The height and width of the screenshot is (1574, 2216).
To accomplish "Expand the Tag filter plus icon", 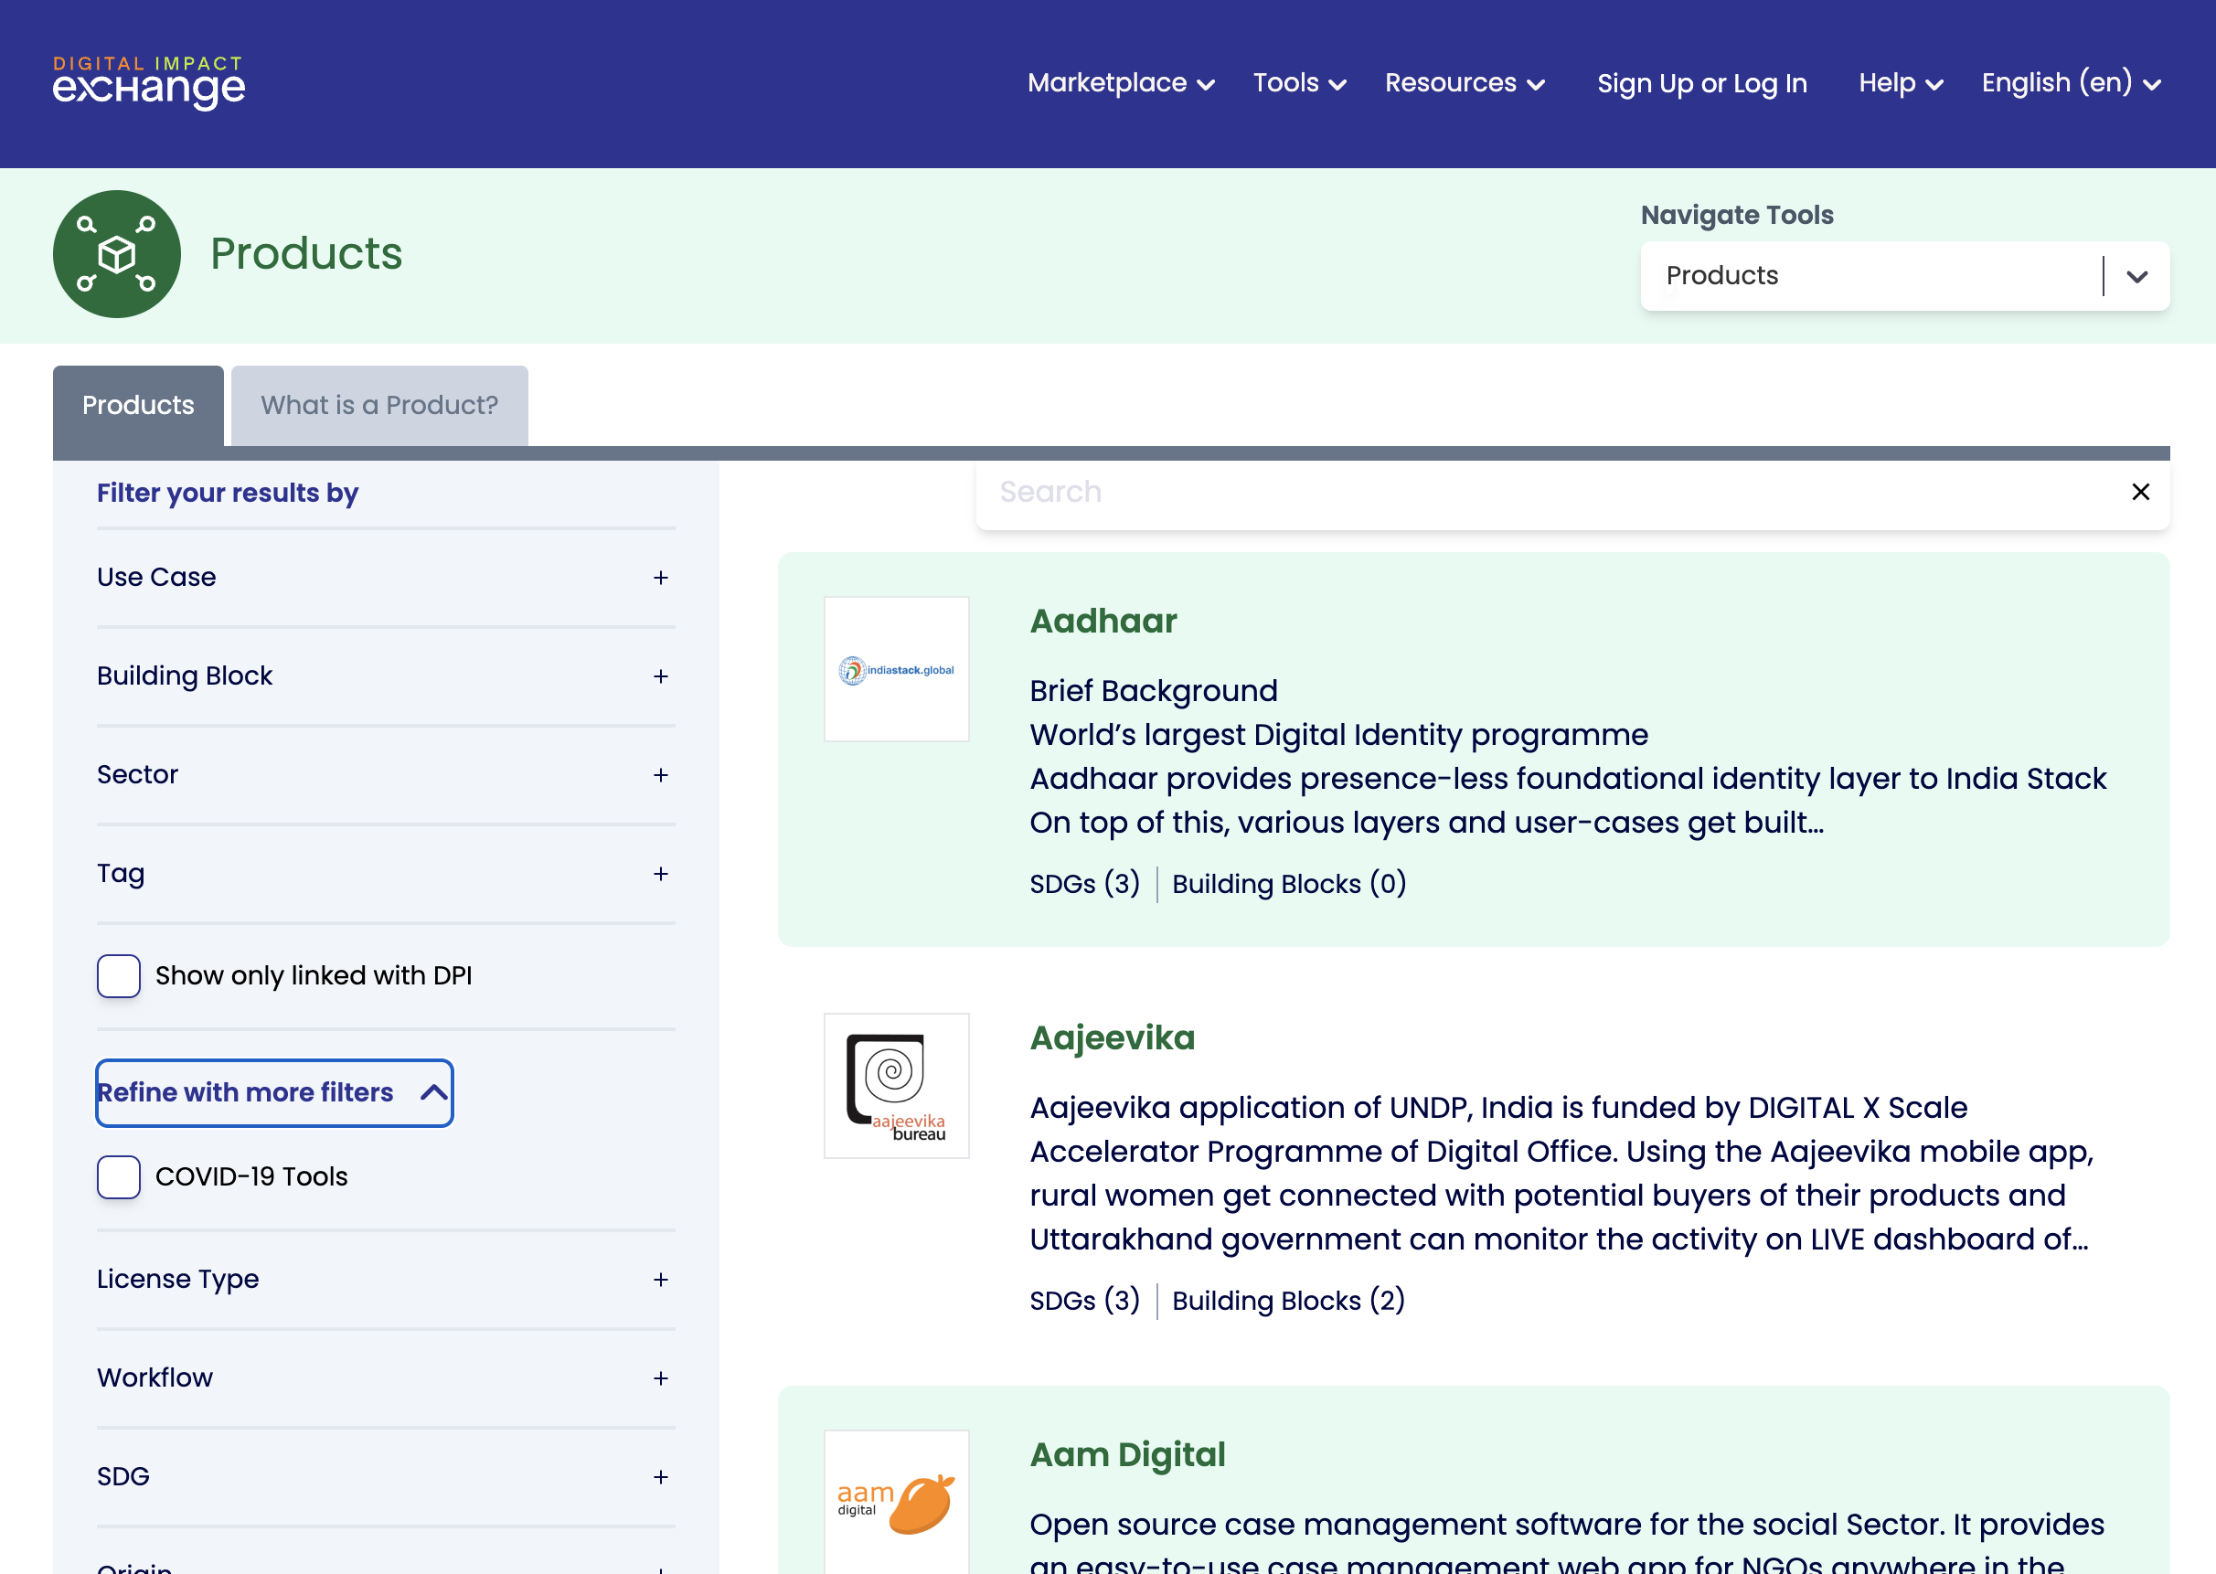I will [661, 874].
